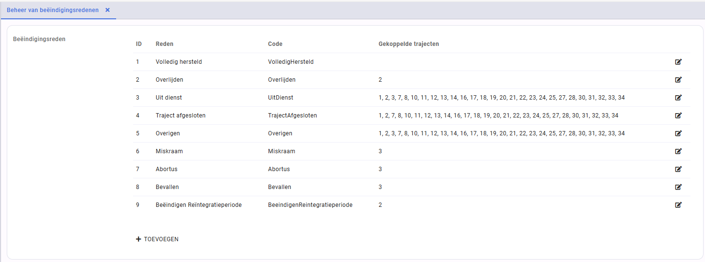Viewport: 705px width, 262px height.
Task: Click edit icon for Overigen
Action: 678,133
